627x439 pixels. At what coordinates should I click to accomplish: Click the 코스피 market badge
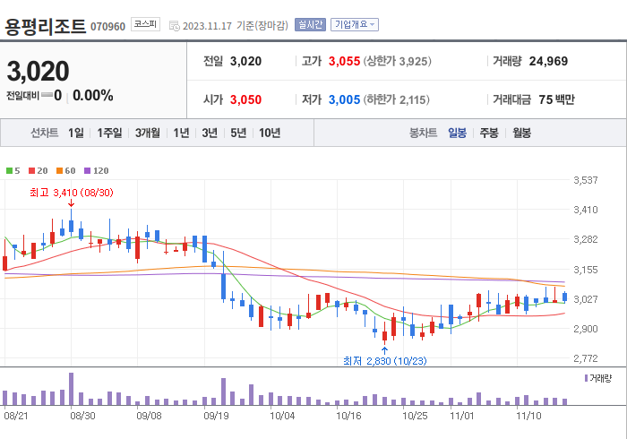[x=145, y=24]
